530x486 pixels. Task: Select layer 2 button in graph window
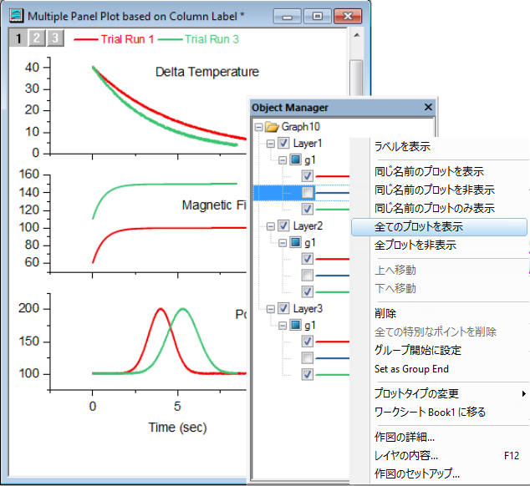click(37, 38)
